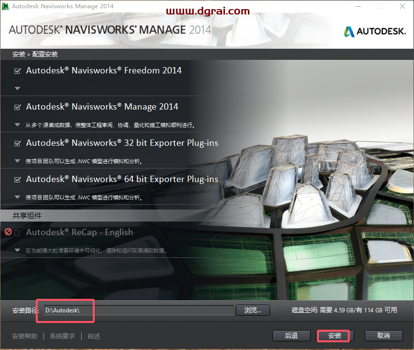
Task: Click the 共享组件 section header
Action: (x=27, y=216)
